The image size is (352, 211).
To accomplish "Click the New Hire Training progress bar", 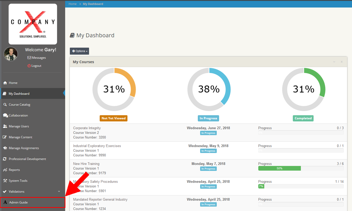I will point(301,168).
